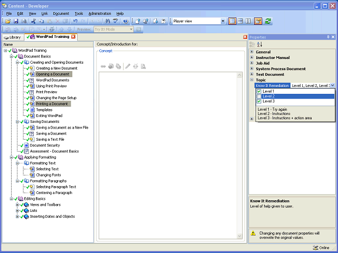Screen dimensions: 338x253
Task: Click the Online status indicator
Action: [x=321, y=248]
